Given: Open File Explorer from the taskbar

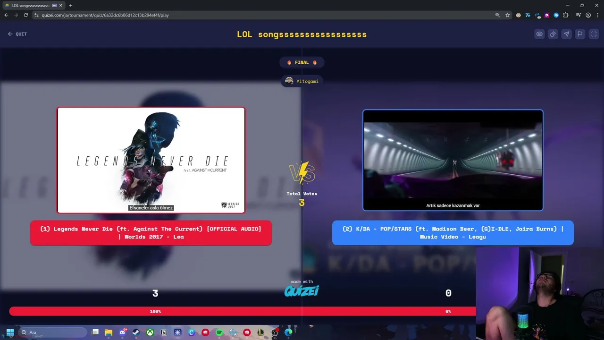Looking at the screenshot, I should pyautogui.click(x=109, y=332).
